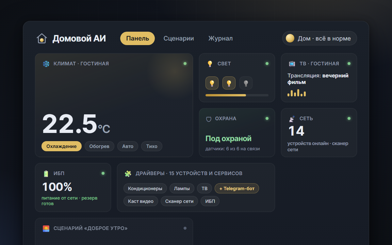Click the golden orb in the status pill

pyautogui.click(x=290, y=38)
